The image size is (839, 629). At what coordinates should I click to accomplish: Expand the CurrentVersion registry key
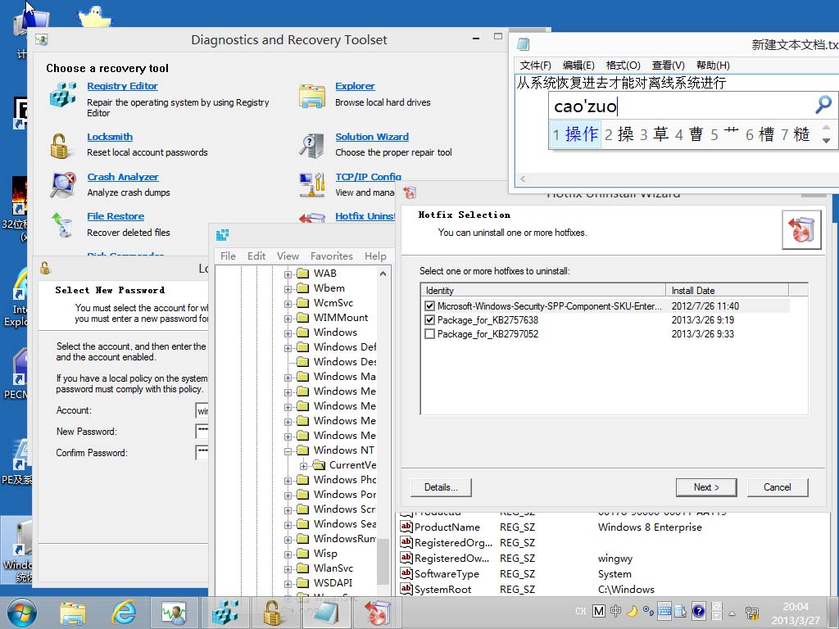(x=304, y=465)
